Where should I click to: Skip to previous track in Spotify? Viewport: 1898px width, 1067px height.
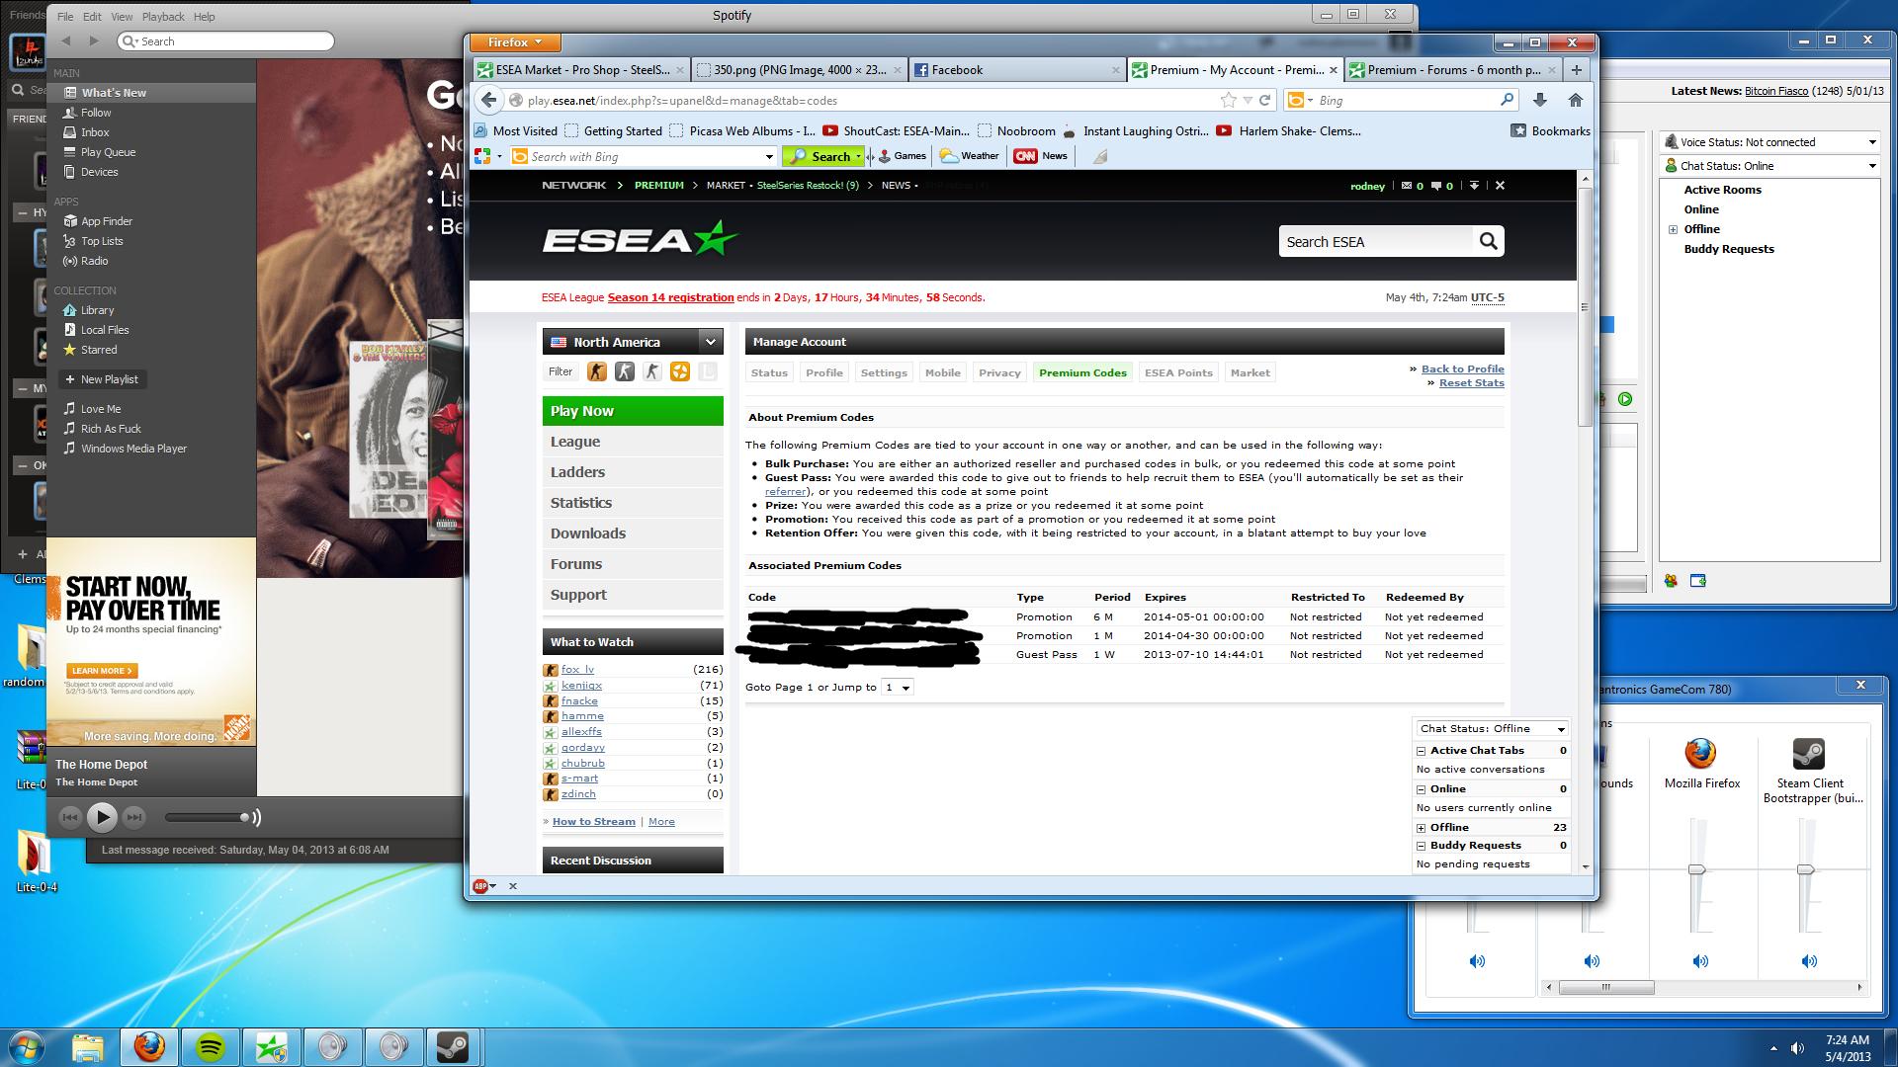pyautogui.click(x=70, y=817)
